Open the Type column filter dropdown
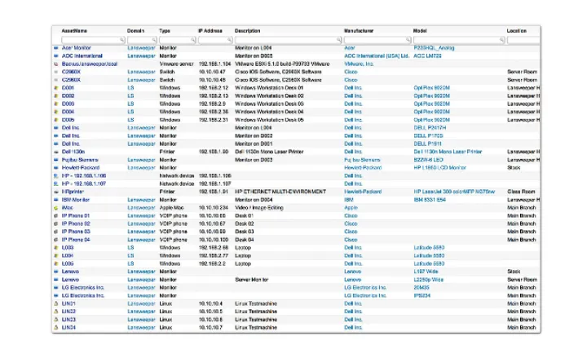Image resolution: width=587 pixels, height=354 pixels. click(x=192, y=39)
